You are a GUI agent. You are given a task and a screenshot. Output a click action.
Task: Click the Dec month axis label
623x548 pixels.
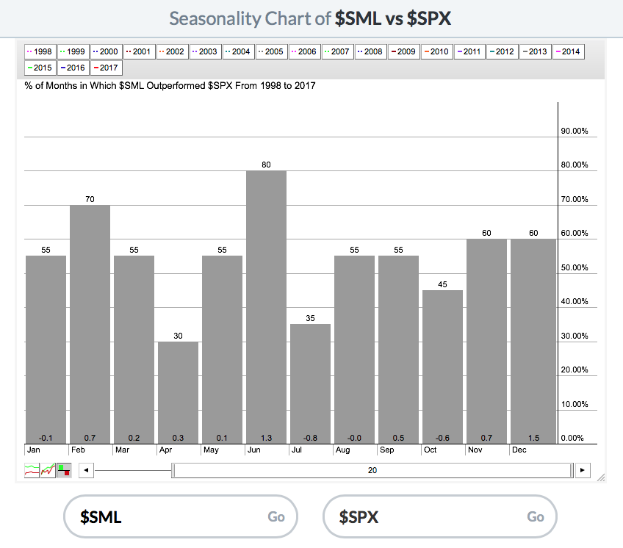(x=519, y=450)
